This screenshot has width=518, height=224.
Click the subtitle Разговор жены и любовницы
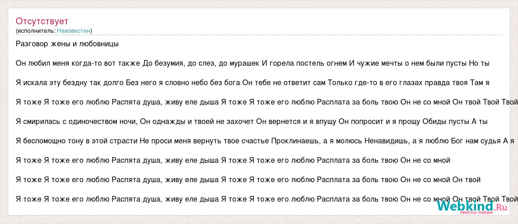pos(67,44)
